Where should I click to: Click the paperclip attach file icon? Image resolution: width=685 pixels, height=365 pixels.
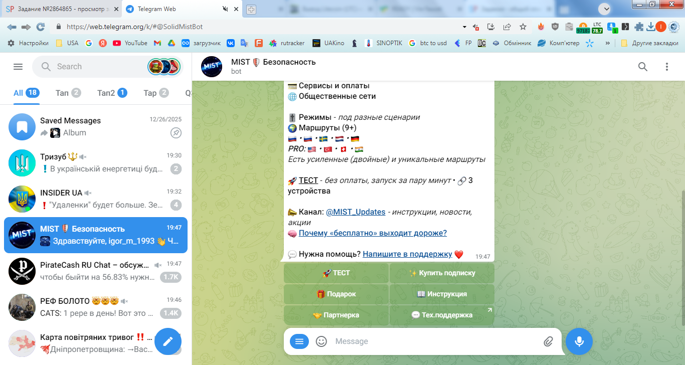[548, 341]
